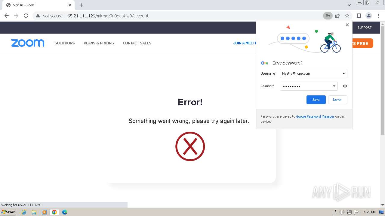Click the Username field Nicetry@nope.com
This screenshot has width=385, height=216.
click(313, 73)
